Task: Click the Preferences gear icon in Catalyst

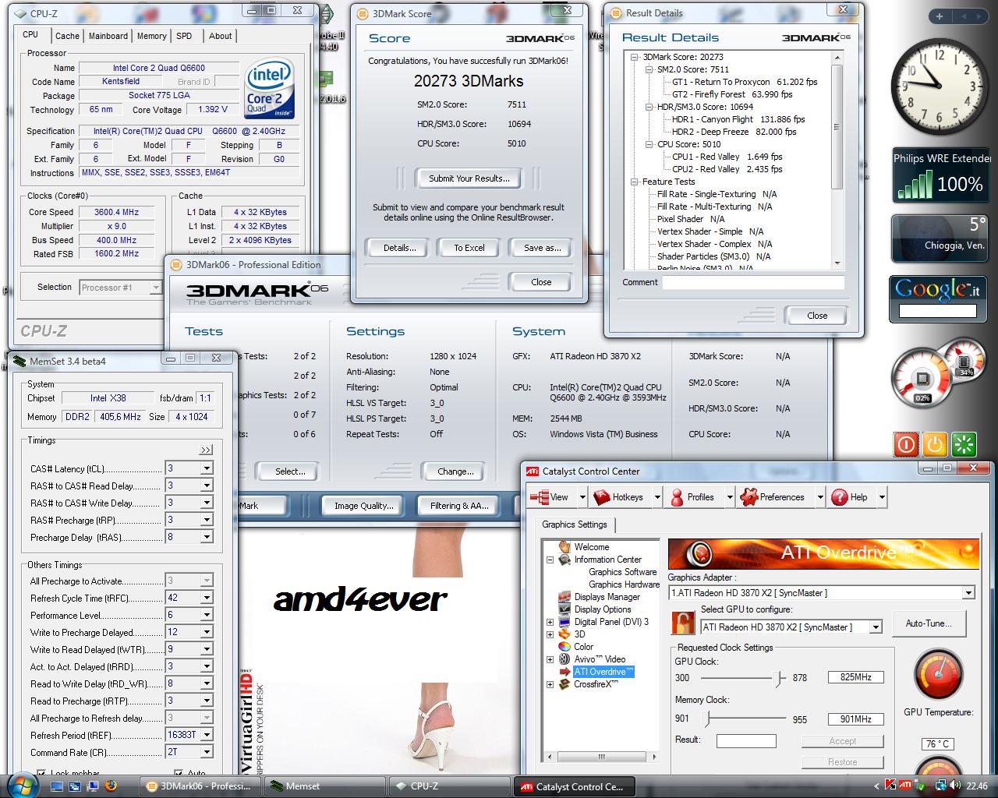Action: coord(748,497)
